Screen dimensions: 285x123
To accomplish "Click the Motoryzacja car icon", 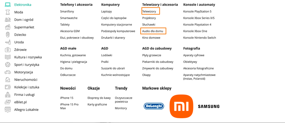I will (8, 72).
